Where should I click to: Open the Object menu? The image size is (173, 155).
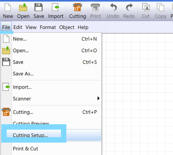pyautogui.click(x=67, y=27)
